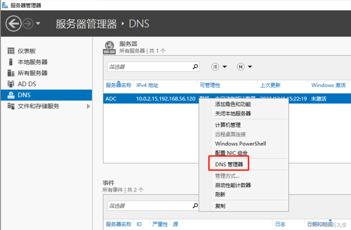
Task: Open the servers save-query dropdown arrow
Action: click(250, 67)
